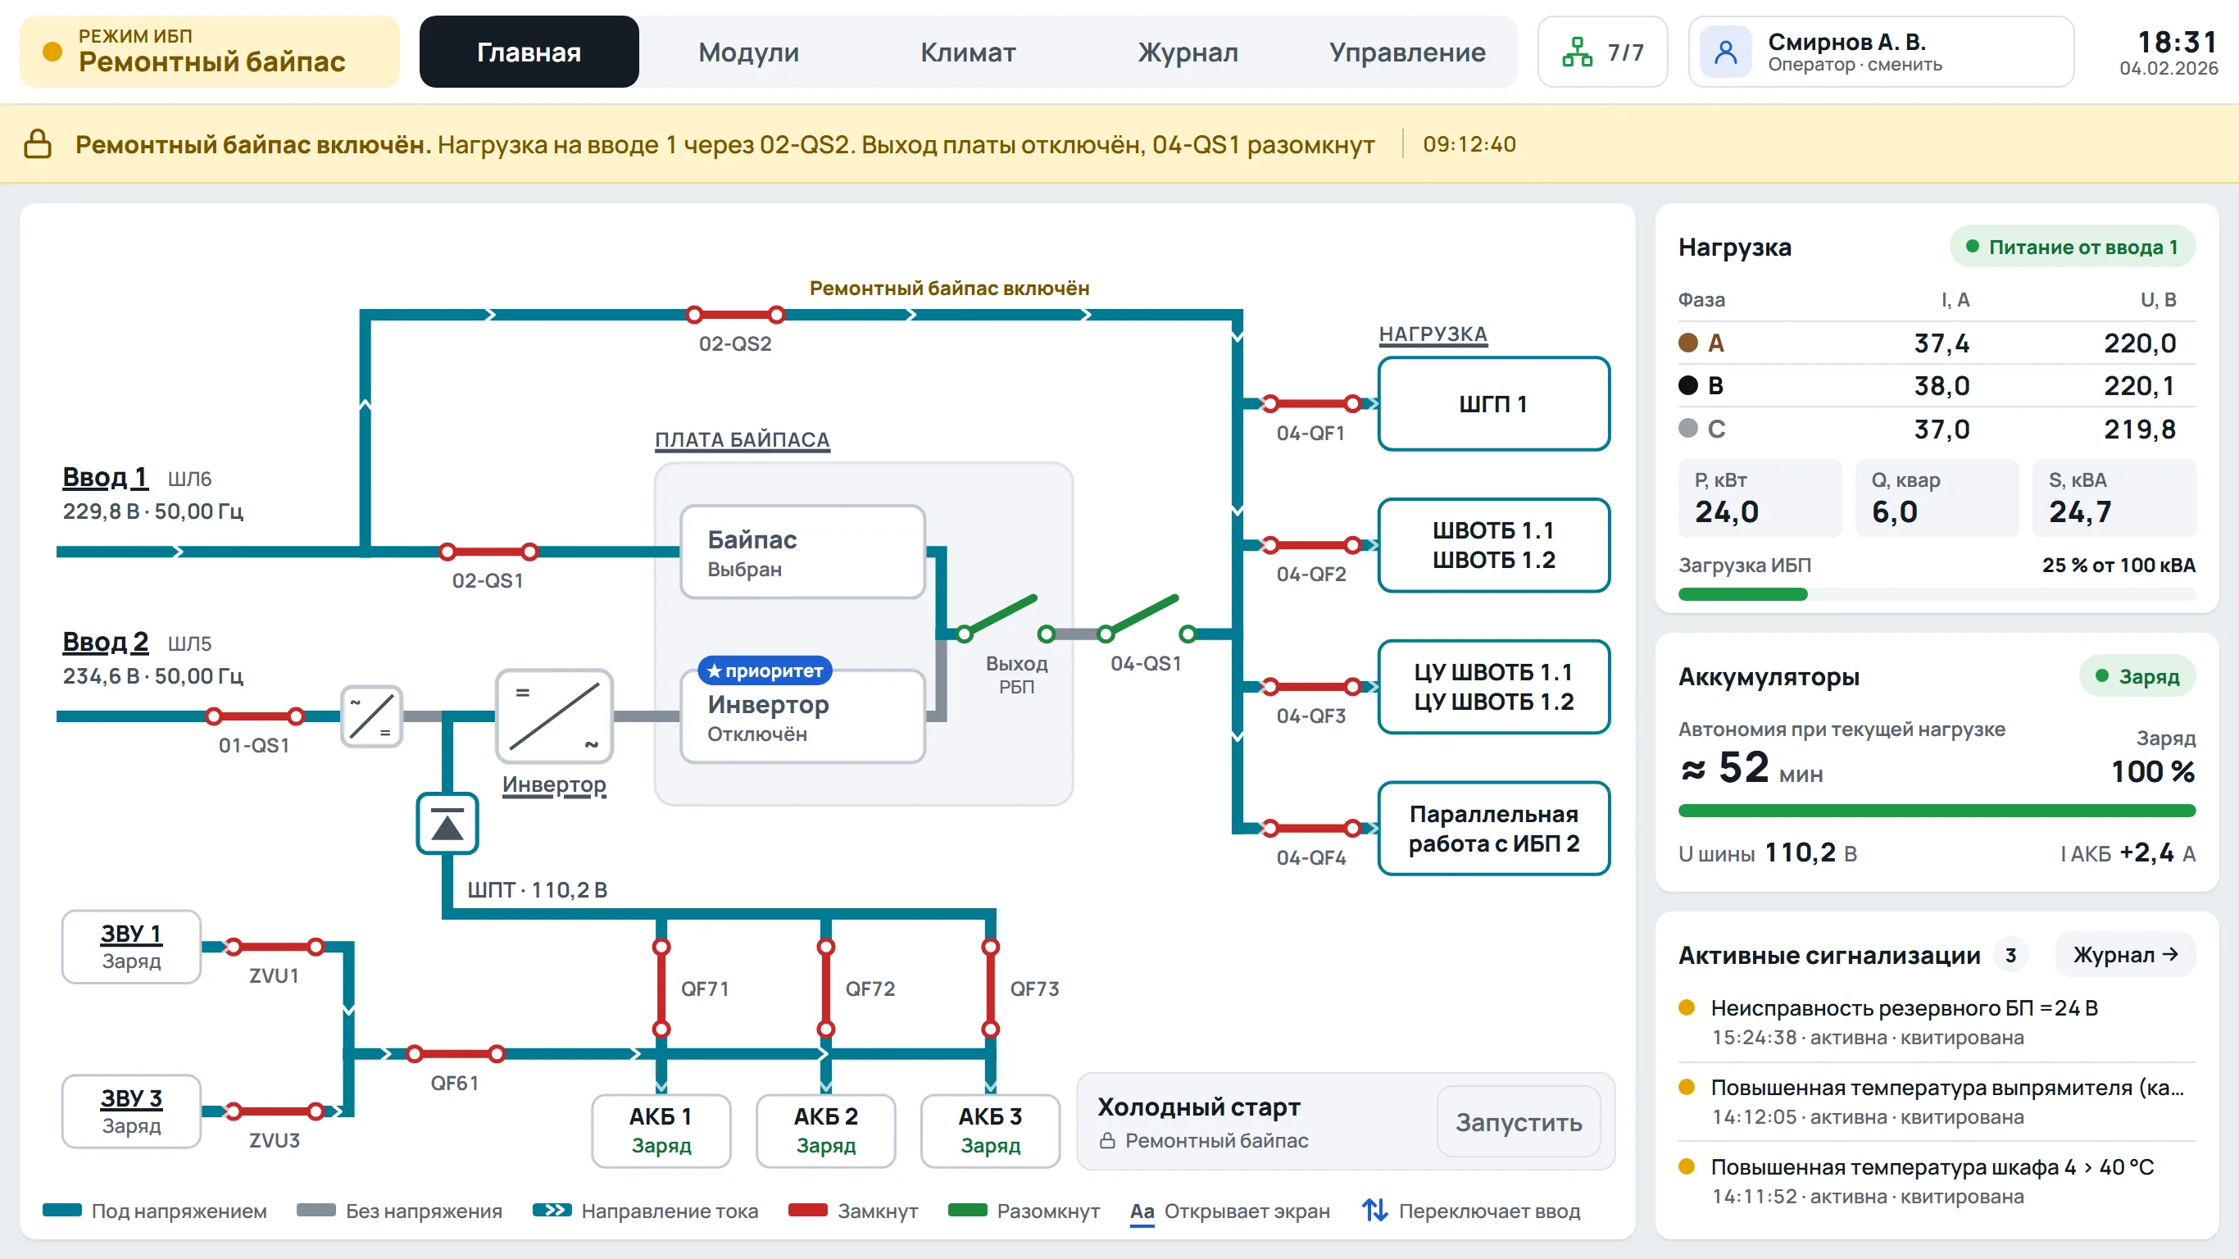The height and width of the screenshot is (1259, 2239).
Task: Toggle the QF71 breaker above АКБ 1
Action: 661,988
